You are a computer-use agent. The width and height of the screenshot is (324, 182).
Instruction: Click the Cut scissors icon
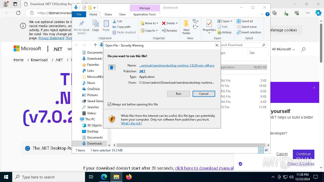114,21
